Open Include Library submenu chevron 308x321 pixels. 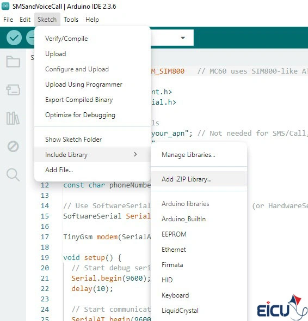pyautogui.click(x=135, y=154)
